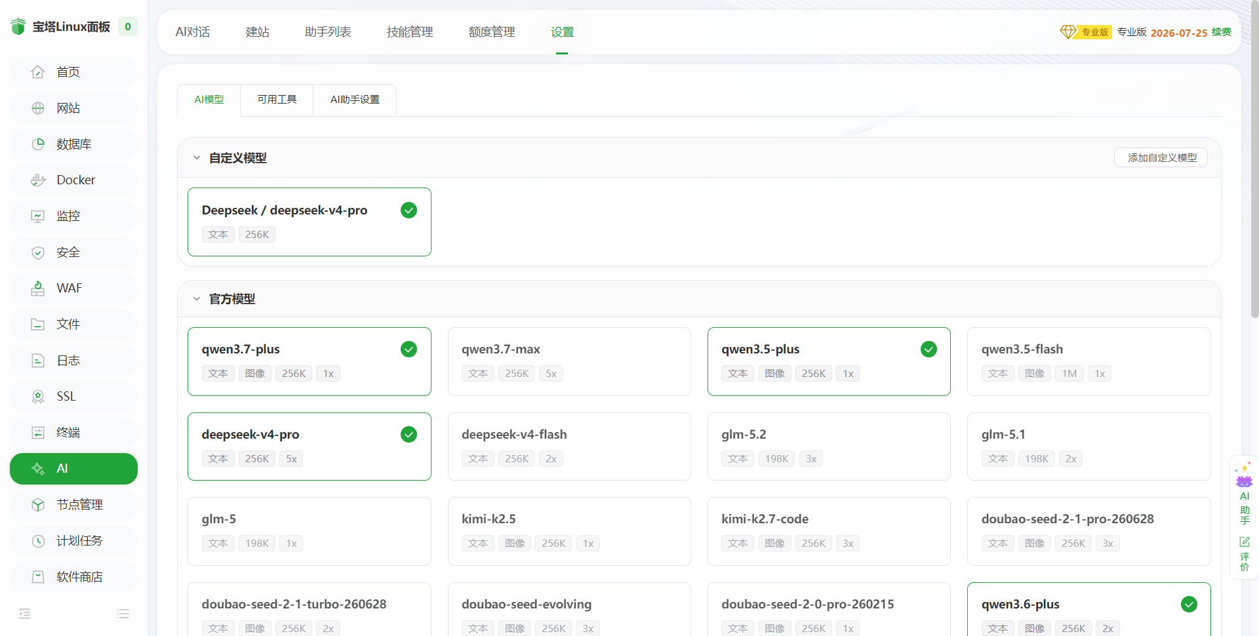1259x636 pixels.
Task: Click the AI助手 floating robot icon
Action: [x=1244, y=475]
